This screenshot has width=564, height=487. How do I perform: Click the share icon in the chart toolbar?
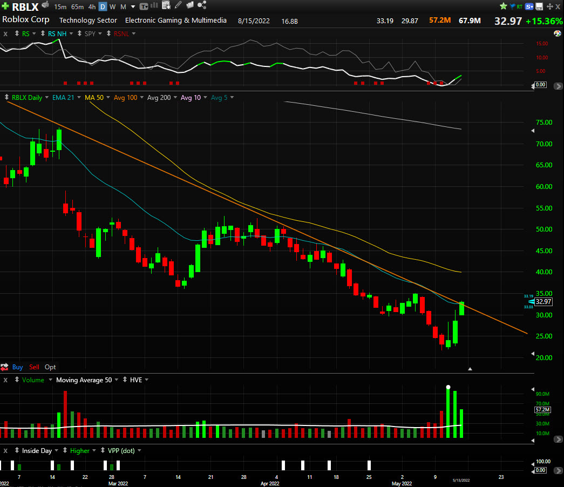[202, 5]
